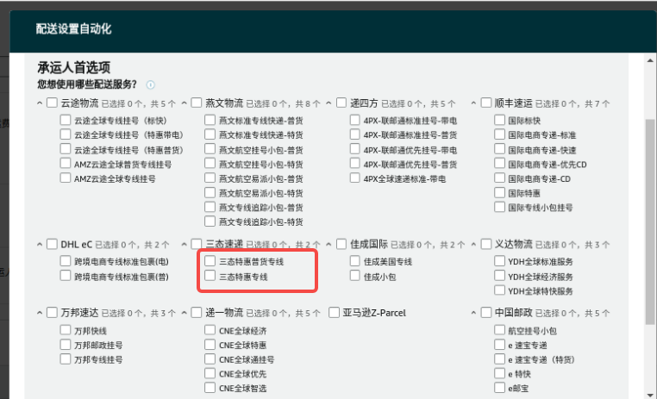Select the 万邦邮政挂号 checkbox
657x399 pixels.
click(66, 344)
